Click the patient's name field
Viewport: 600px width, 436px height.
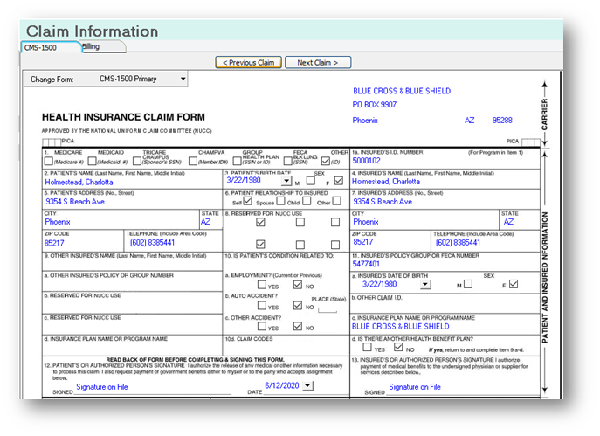(133, 183)
